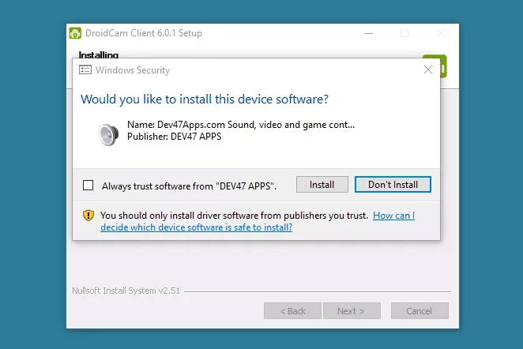
Task: Click the Windows Security title icon
Action: 85,69
